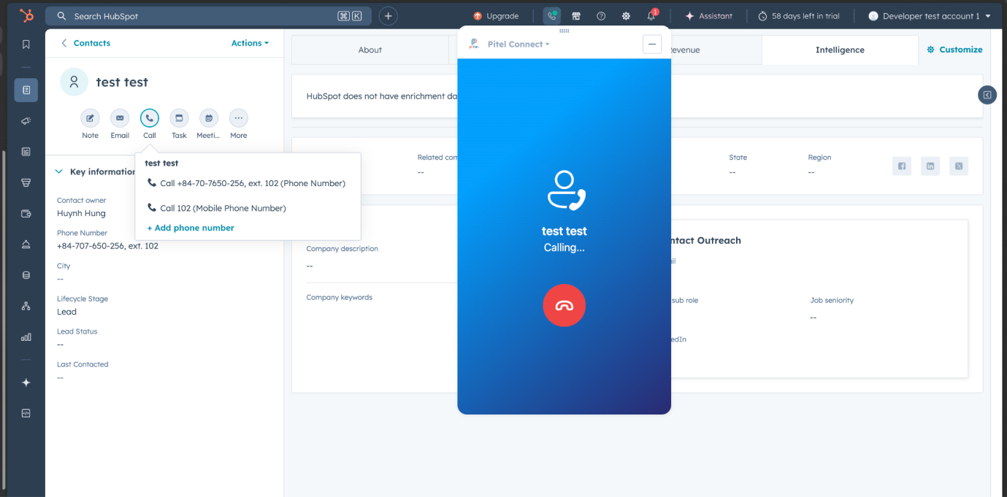Screen dimensions: 1007x497
Task: Focus the Search HubSpot field
Action: pos(208,16)
